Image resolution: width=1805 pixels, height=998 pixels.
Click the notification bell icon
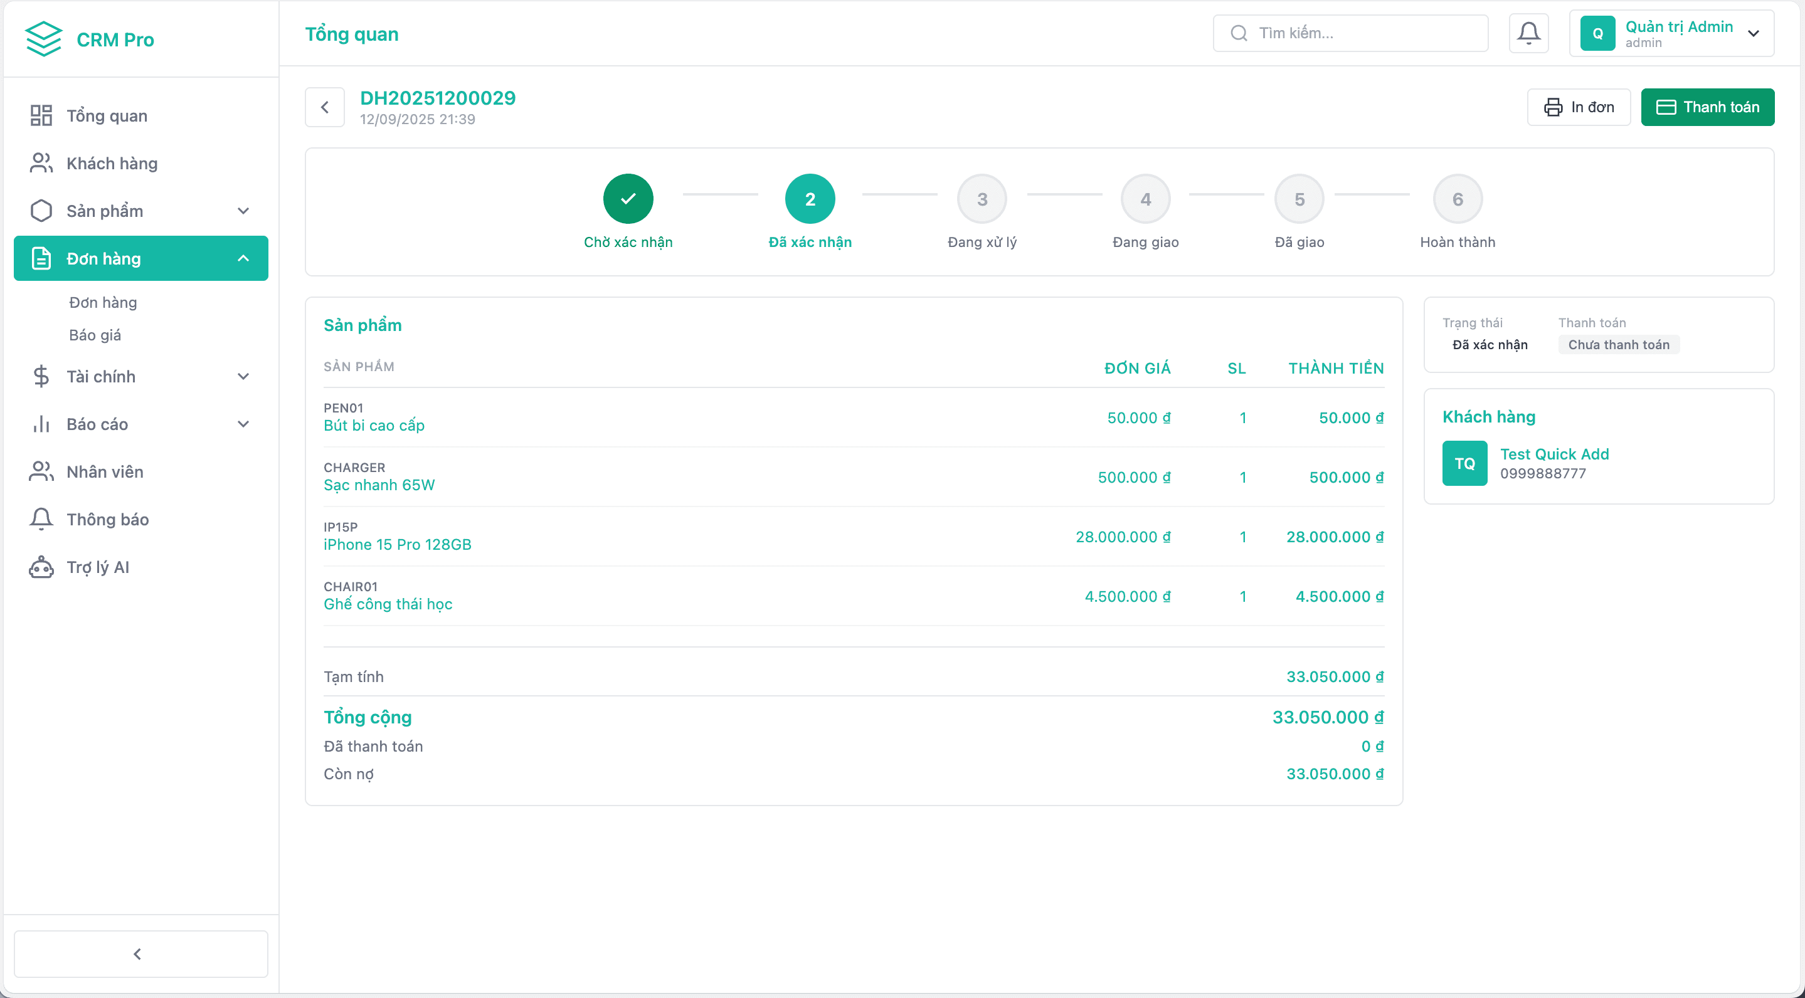coord(1528,33)
